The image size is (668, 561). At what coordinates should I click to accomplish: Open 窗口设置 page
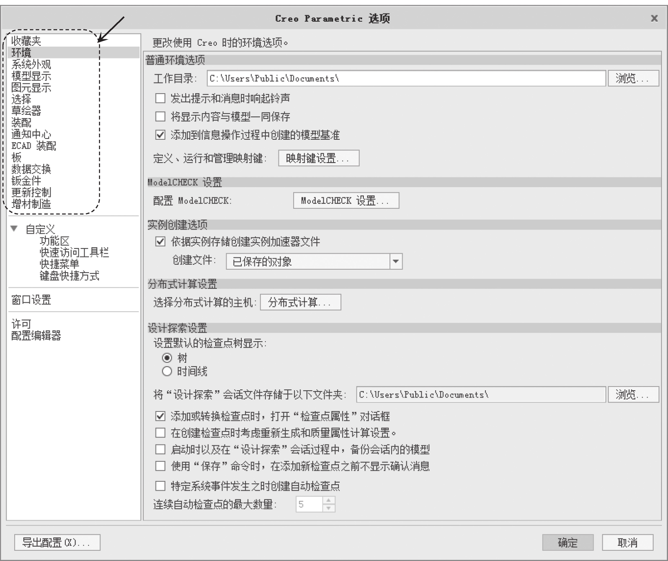click(x=31, y=300)
